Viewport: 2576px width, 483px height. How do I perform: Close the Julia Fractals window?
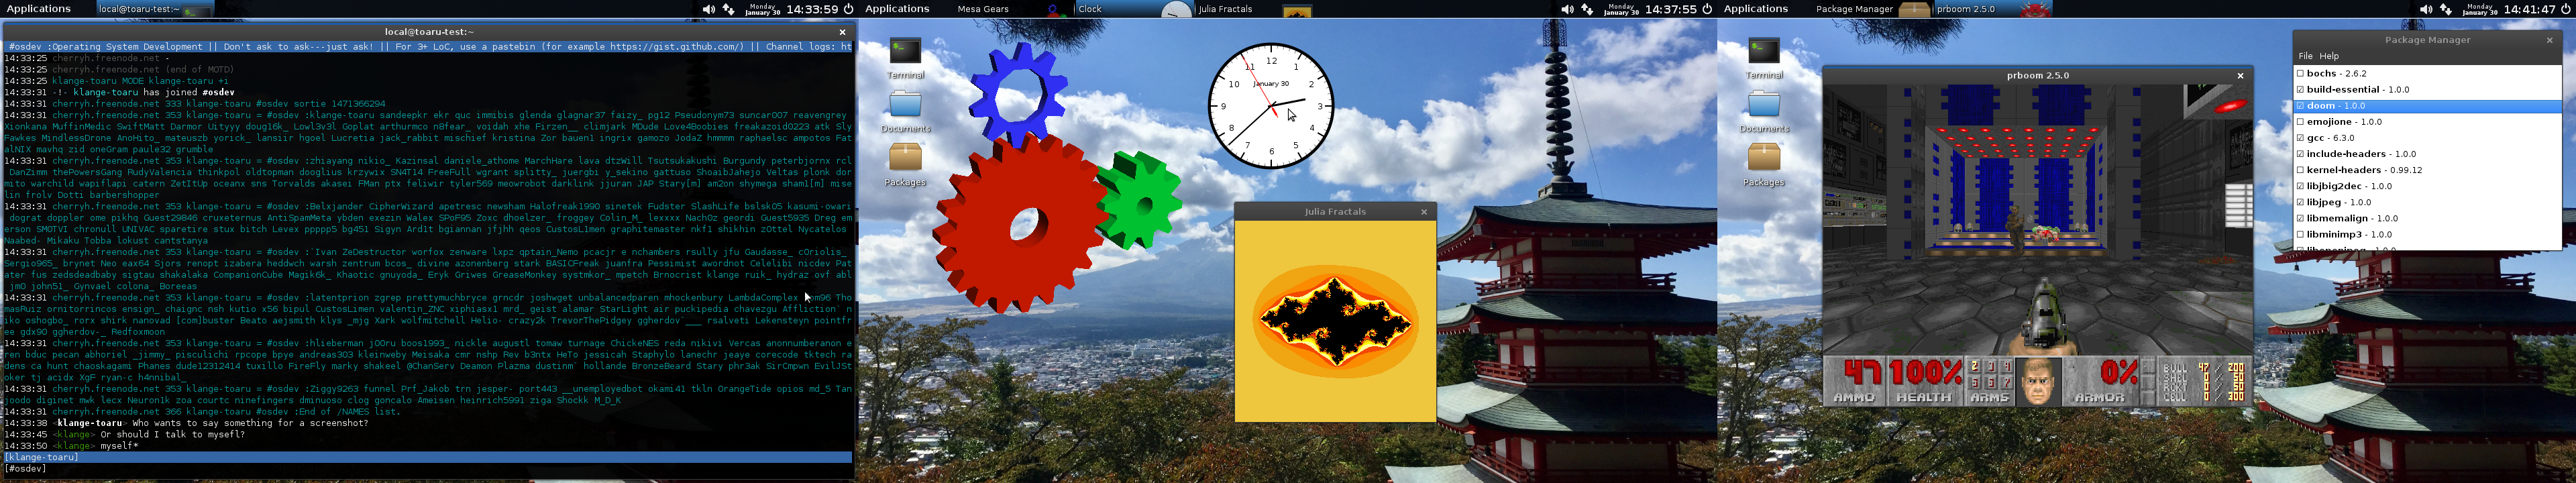point(1424,212)
